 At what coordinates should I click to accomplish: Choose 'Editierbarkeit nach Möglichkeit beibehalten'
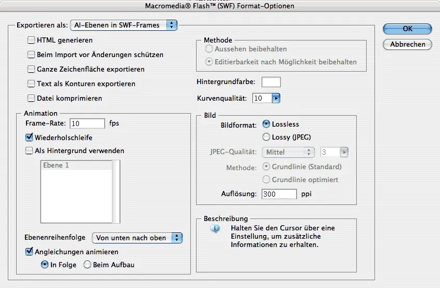[x=209, y=62]
